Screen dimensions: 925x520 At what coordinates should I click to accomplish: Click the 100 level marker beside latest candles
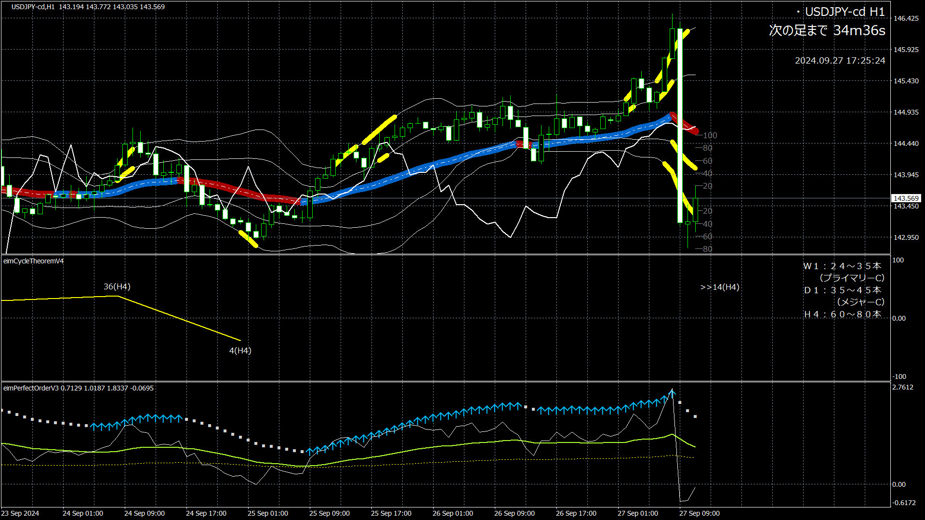click(x=710, y=135)
